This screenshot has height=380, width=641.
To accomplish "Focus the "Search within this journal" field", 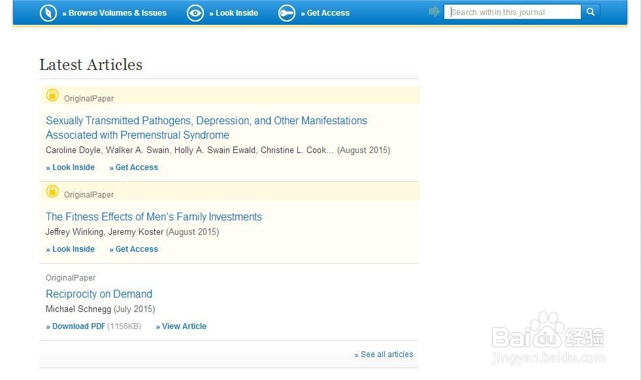I will click(x=512, y=12).
